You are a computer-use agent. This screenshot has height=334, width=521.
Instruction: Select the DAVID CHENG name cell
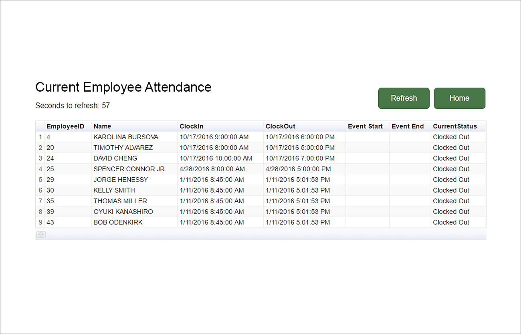click(x=134, y=158)
